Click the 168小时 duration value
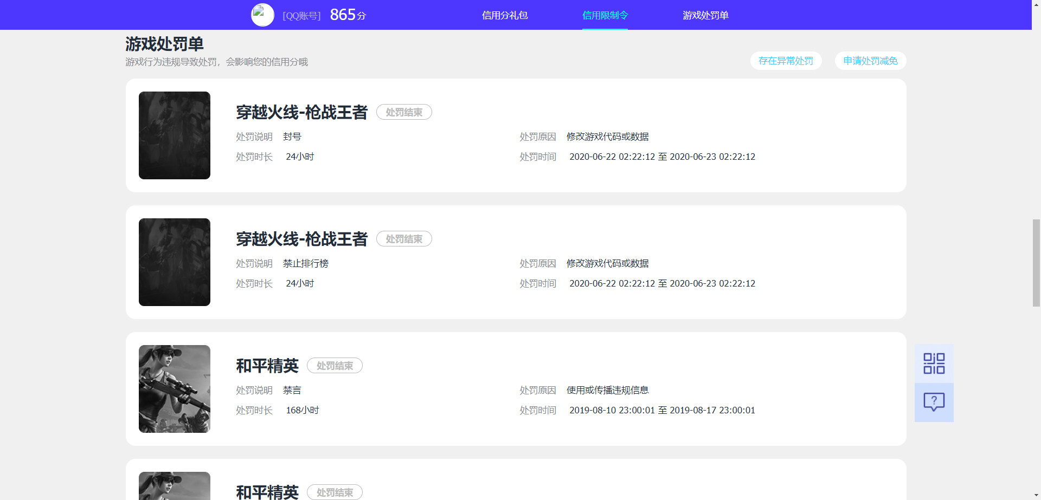 [x=303, y=410]
